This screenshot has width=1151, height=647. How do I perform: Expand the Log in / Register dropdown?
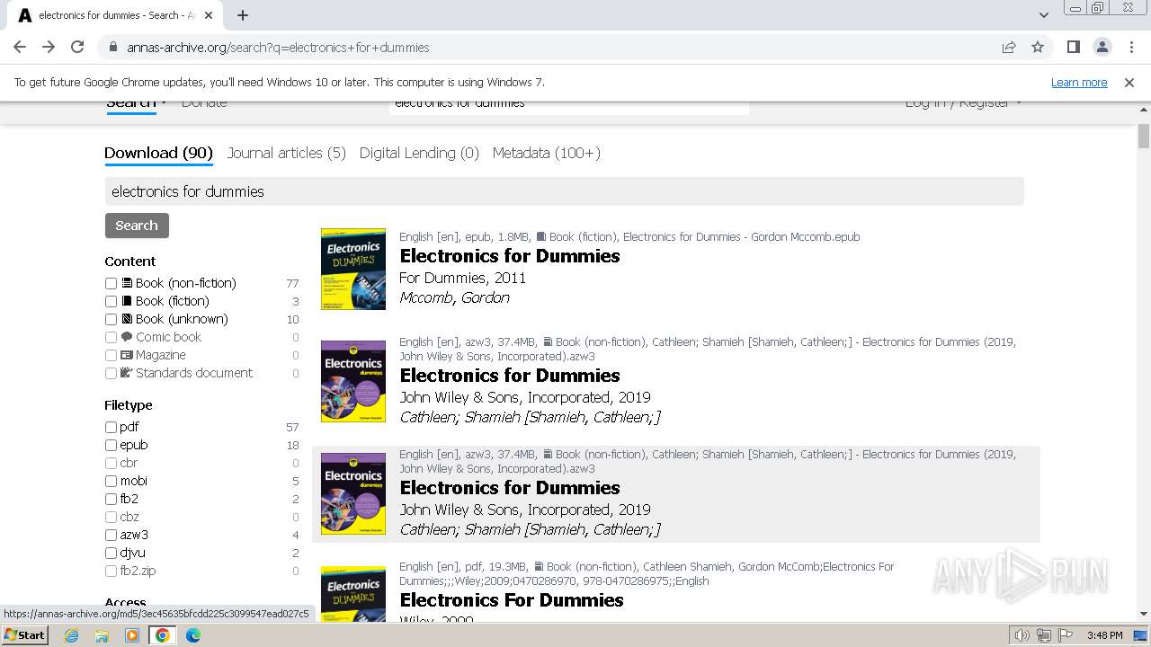click(963, 103)
